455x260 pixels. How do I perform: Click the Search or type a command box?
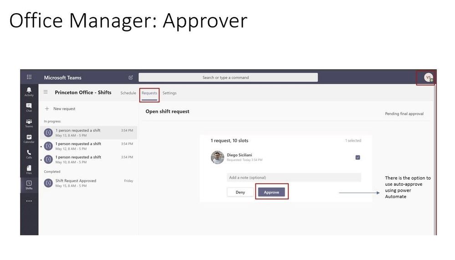(228, 77)
